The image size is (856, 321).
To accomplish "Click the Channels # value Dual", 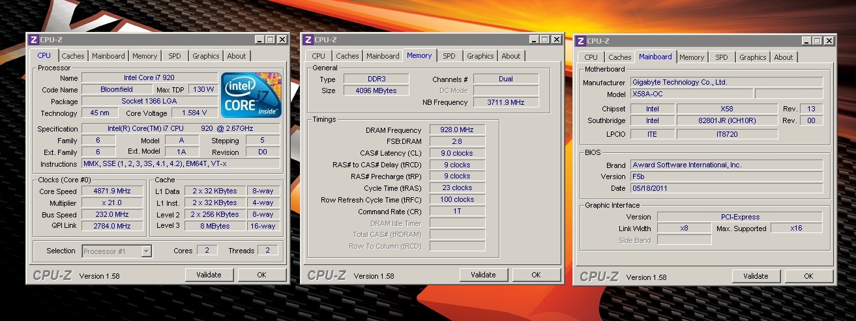I will pyautogui.click(x=505, y=79).
